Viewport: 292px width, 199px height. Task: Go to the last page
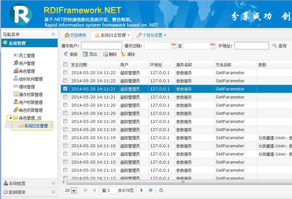tap(151, 190)
